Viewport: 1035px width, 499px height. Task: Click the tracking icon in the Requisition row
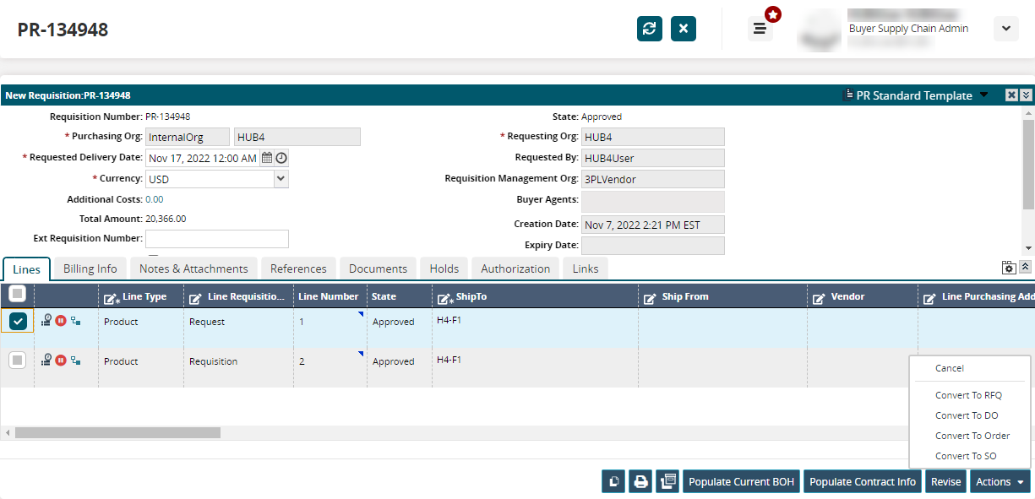[x=46, y=361]
